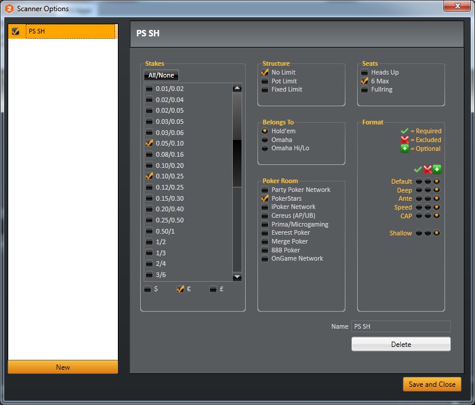The image size is (475, 405).
Task: Check the 888 Poker room
Action: pyautogui.click(x=264, y=250)
